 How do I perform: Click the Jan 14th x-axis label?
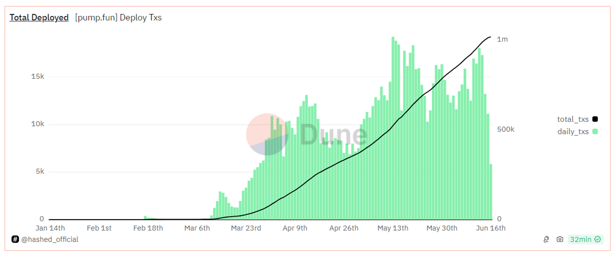tap(50, 228)
